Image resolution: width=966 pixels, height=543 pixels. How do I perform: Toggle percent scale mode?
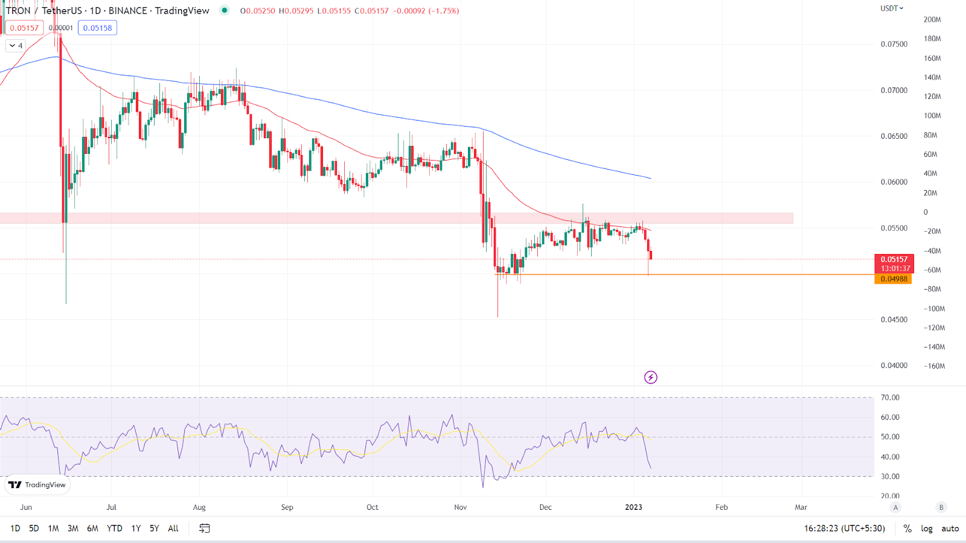pos(907,529)
